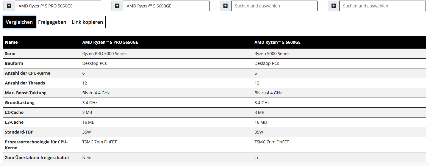Screen dimensions: 430x166
Task: Click plus icon beside Ryzen 5 PRO 5650GE field
Action: point(9,6)
